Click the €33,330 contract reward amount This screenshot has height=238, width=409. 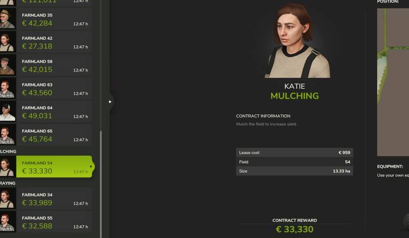coord(295,229)
